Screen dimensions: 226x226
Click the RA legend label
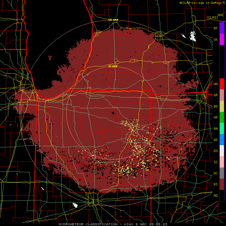[215, 129]
